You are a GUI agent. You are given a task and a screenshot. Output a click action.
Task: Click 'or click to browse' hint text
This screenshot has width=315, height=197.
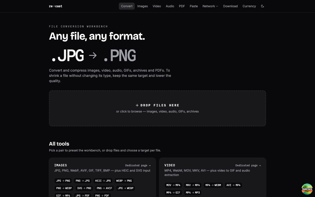click(x=157, y=111)
